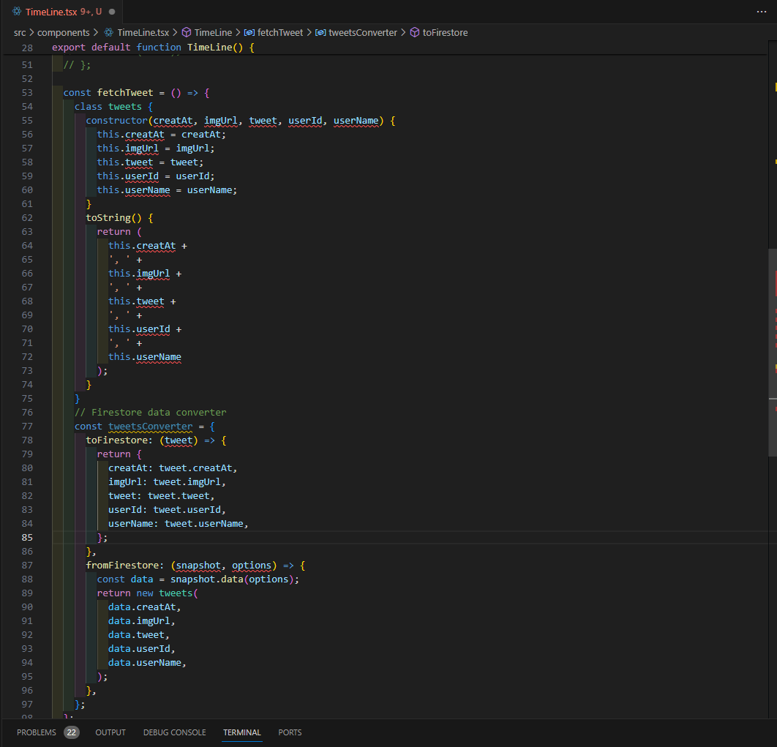Click the fetchTweet variable symbol icon in breadcrumbs

tap(249, 32)
